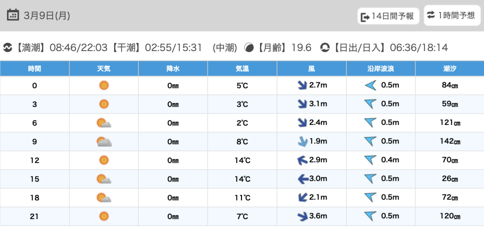Select the 潮汐 column header
The height and width of the screenshot is (227, 484).
(449, 69)
